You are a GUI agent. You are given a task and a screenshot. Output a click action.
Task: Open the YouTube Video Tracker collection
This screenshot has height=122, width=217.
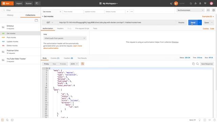[20, 60]
